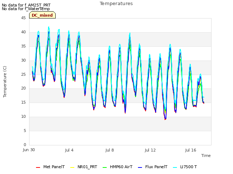
Task: Toggle the LI7500 T legend entry
Action: tap(185, 167)
